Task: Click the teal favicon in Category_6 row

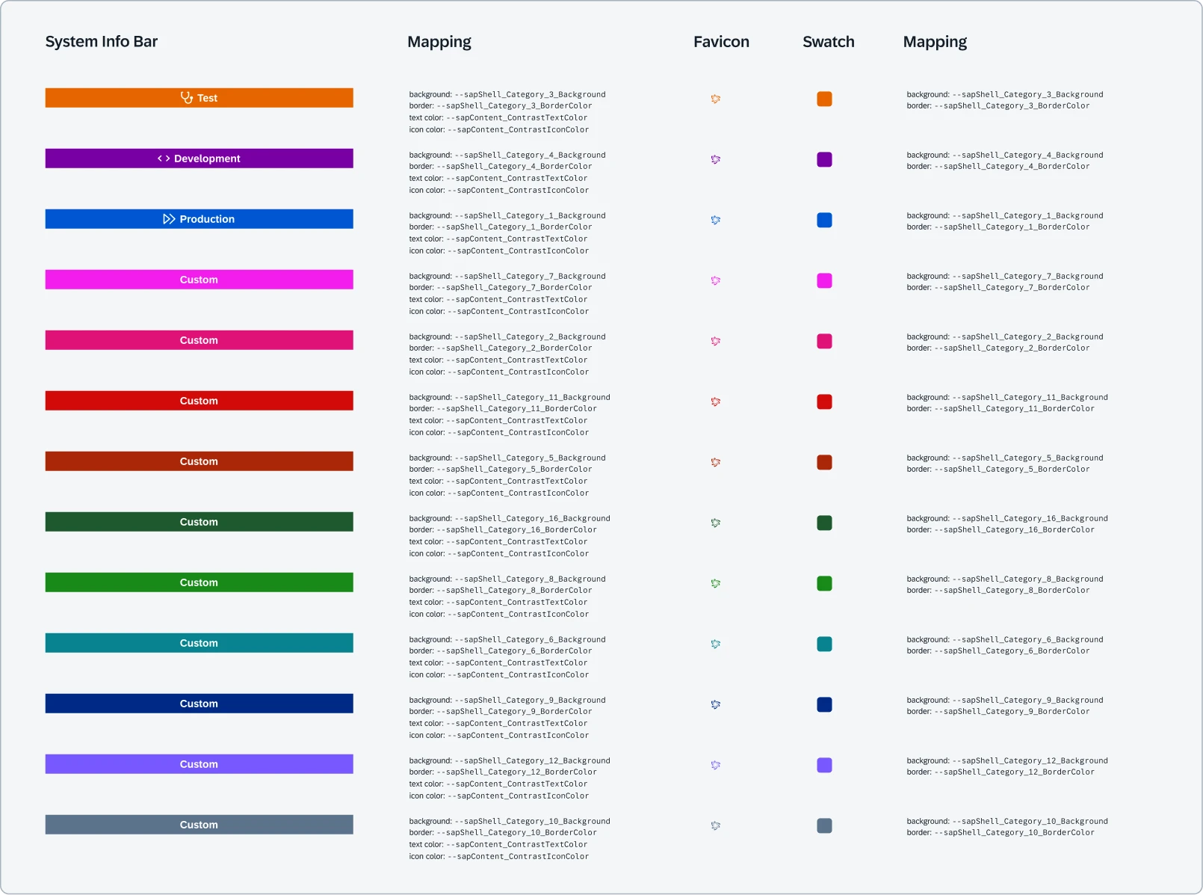Action: tap(716, 644)
